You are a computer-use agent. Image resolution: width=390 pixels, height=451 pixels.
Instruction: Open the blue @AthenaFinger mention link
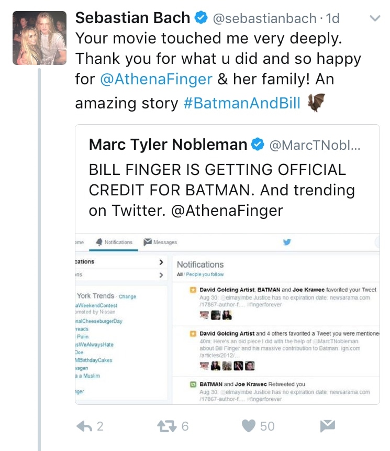[x=157, y=79]
